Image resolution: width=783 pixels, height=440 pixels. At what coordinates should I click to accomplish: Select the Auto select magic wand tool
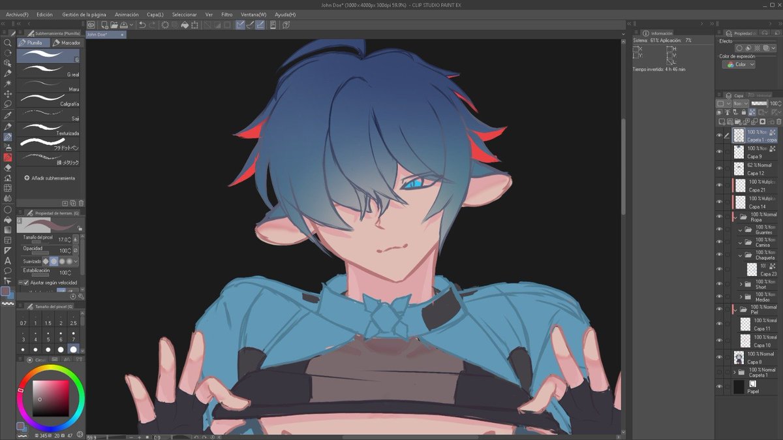coord(8,84)
